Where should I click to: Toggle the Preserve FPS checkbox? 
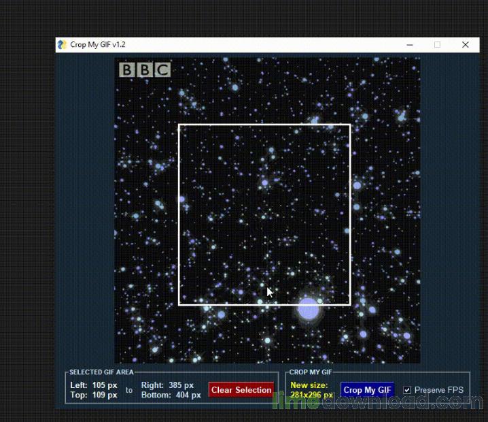pyautogui.click(x=407, y=390)
